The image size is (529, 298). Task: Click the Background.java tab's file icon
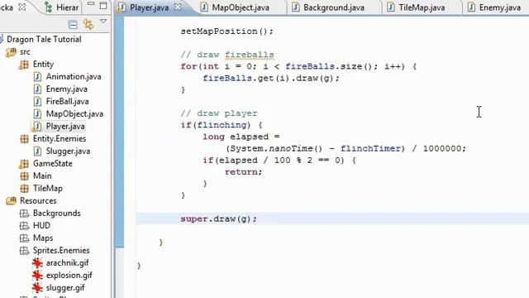(x=296, y=7)
